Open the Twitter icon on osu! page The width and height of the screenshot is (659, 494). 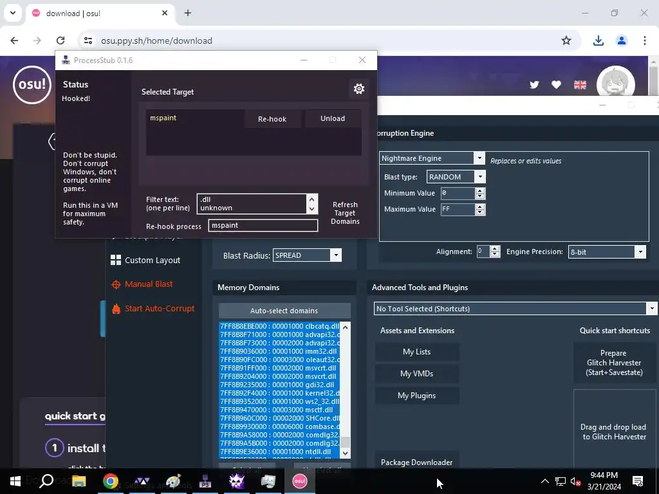(x=534, y=85)
